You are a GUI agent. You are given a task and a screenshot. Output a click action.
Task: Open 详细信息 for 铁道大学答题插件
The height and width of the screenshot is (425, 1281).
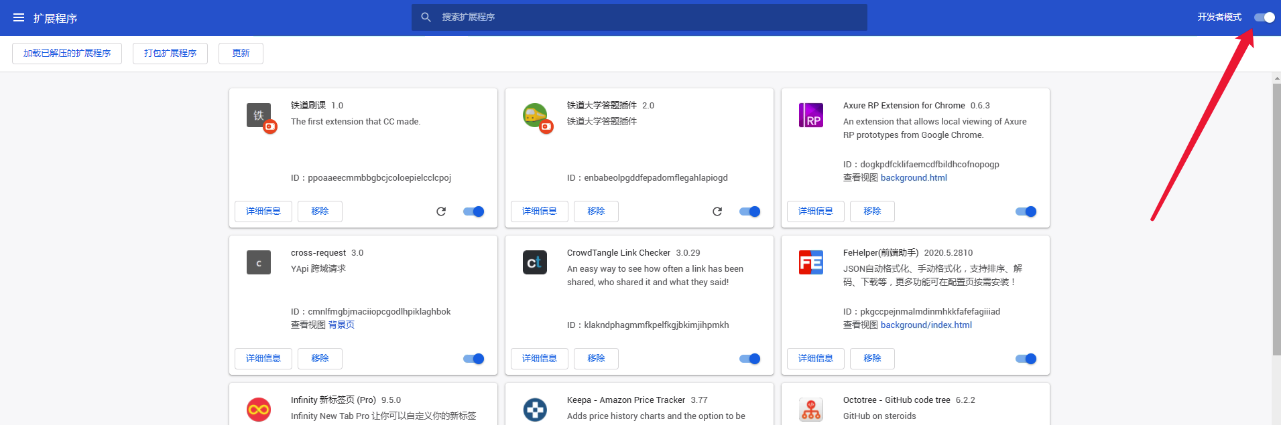point(540,211)
